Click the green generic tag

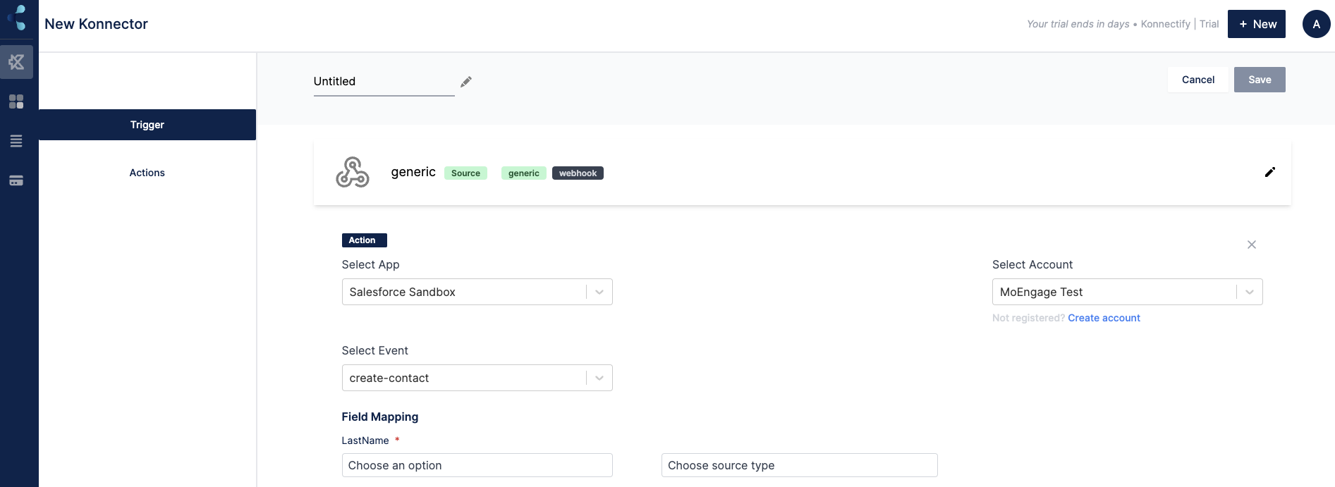click(523, 173)
